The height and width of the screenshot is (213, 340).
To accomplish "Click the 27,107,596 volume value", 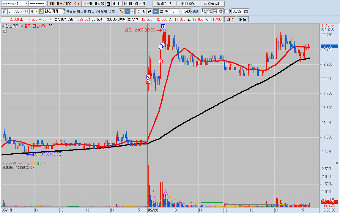I will 64,19.
